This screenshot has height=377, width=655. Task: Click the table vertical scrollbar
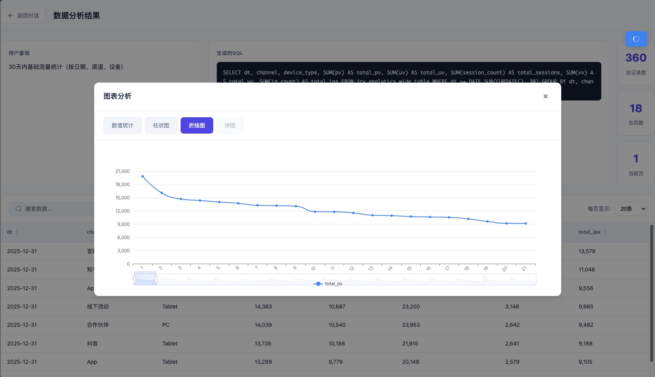point(651,293)
